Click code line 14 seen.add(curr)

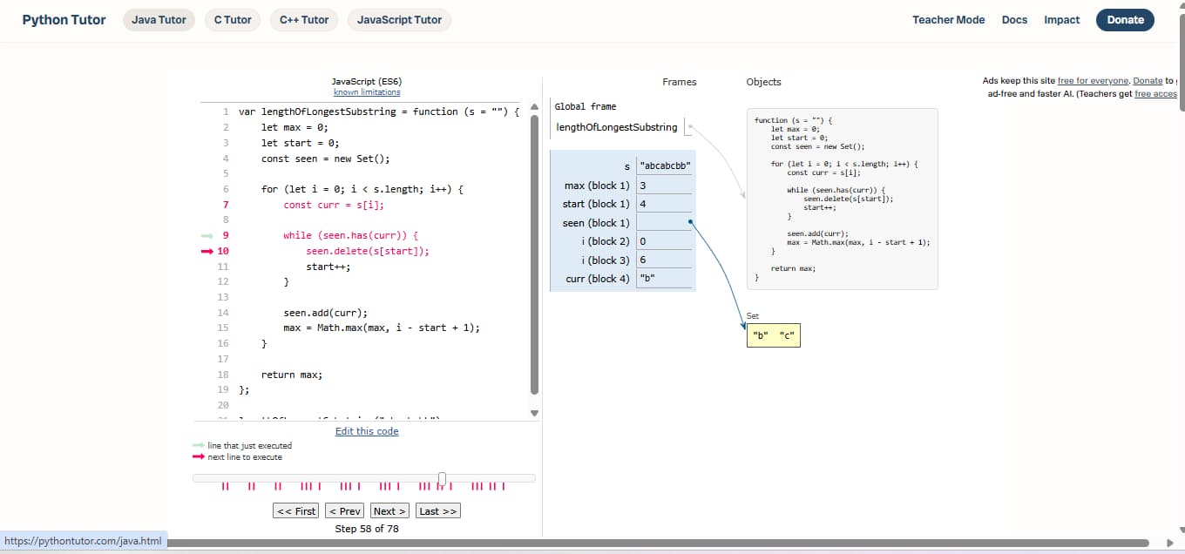[326, 313]
